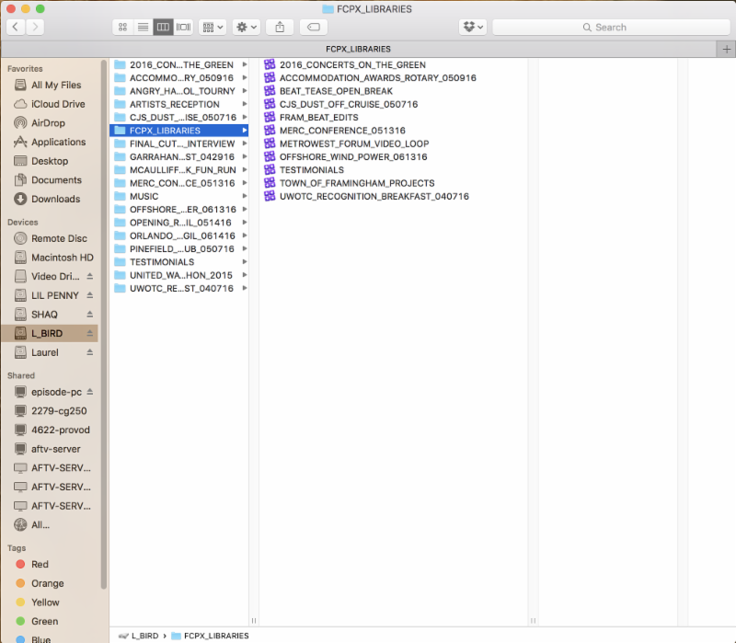Select the Red tag in sidebar
The height and width of the screenshot is (643, 736).
[40, 564]
